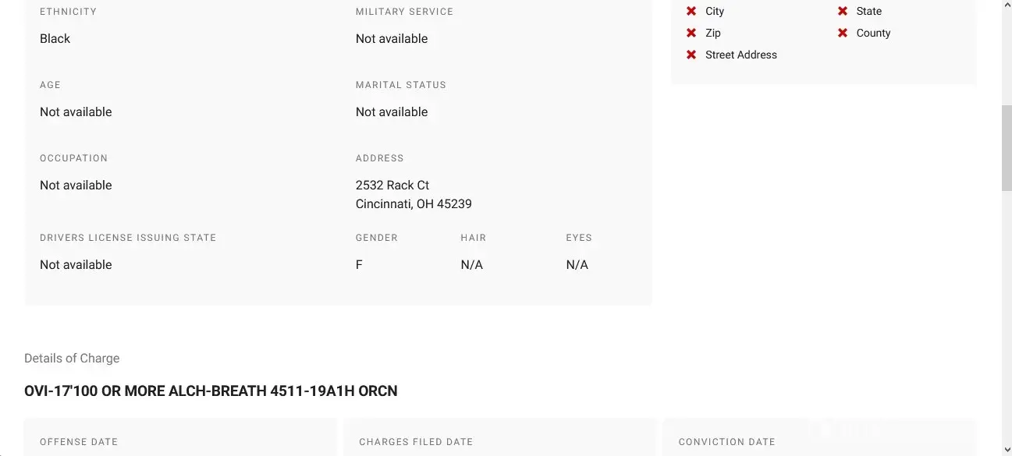The width and height of the screenshot is (1012, 456).
Task: Click the Details of Charge heading
Action: (x=72, y=358)
